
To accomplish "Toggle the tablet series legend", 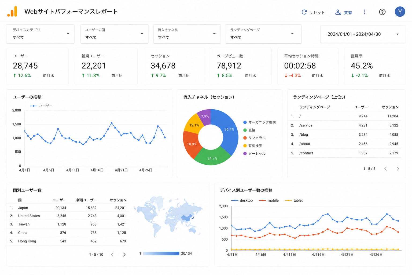I will [x=294, y=200].
